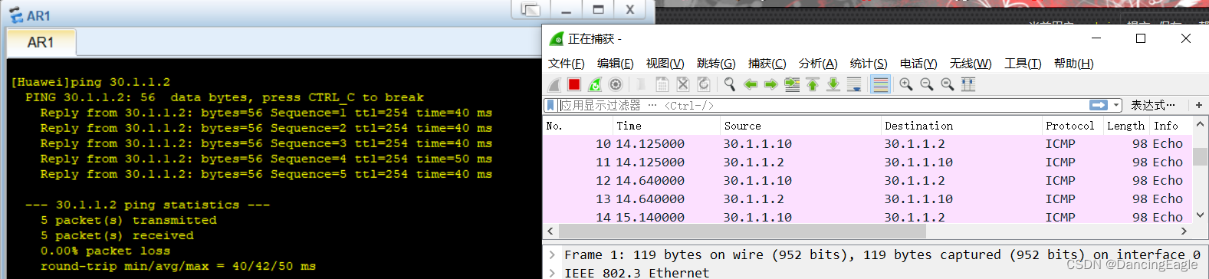Expand the Frame 1 details node
Image resolution: width=1209 pixels, height=279 pixels.
(x=553, y=254)
